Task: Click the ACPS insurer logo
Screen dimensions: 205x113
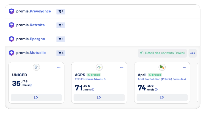Action: (x=99, y=67)
